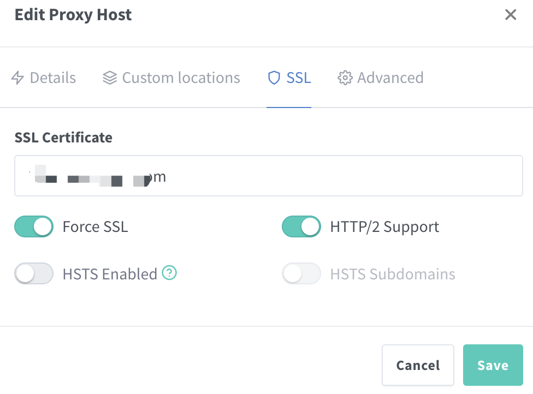Click the HTTP/2 Support label text

pos(384,227)
